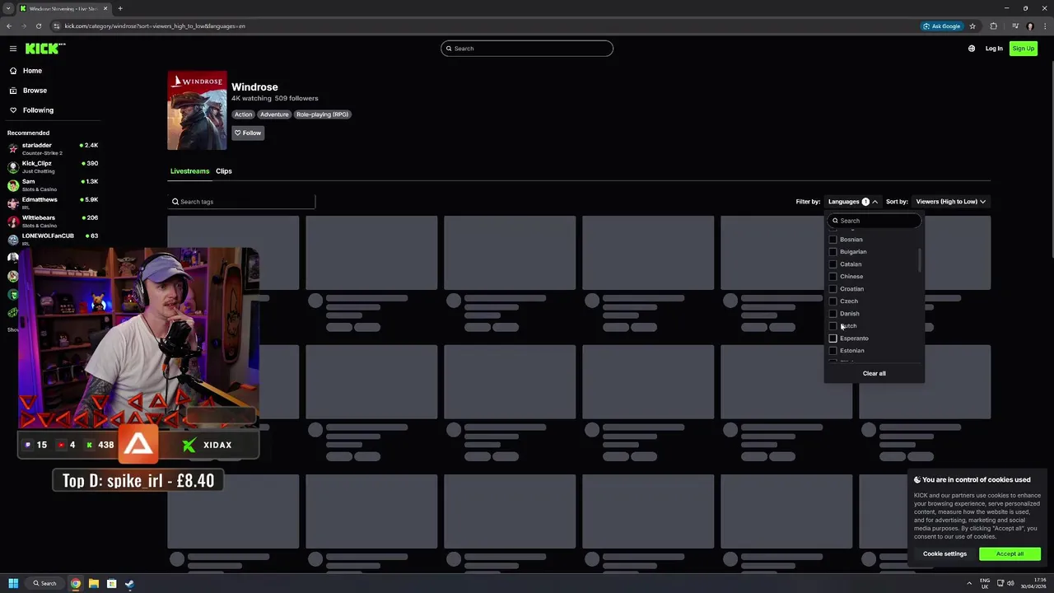This screenshot has height=593, width=1054.
Task: Click the starladder channel avatar
Action: (13, 148)
